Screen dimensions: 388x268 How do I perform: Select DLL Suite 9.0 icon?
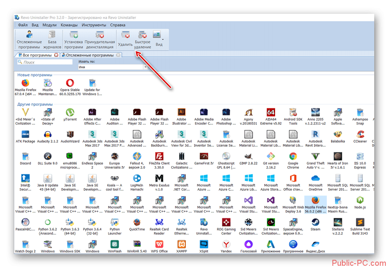[x=47, y=159]
